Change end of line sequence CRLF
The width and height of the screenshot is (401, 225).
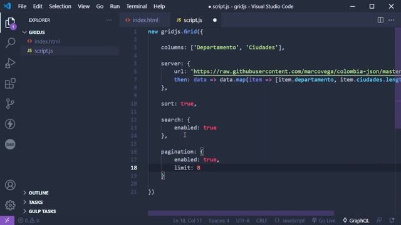click(x=262, y=221)
